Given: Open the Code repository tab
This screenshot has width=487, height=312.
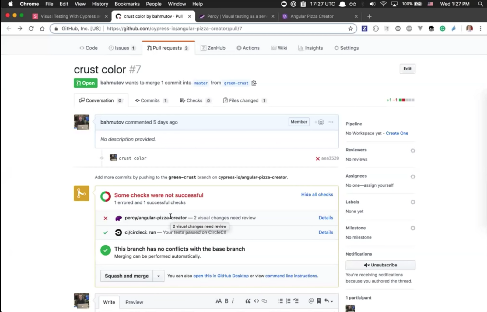Looking at the screenshot, I should [x=89, y=48].
